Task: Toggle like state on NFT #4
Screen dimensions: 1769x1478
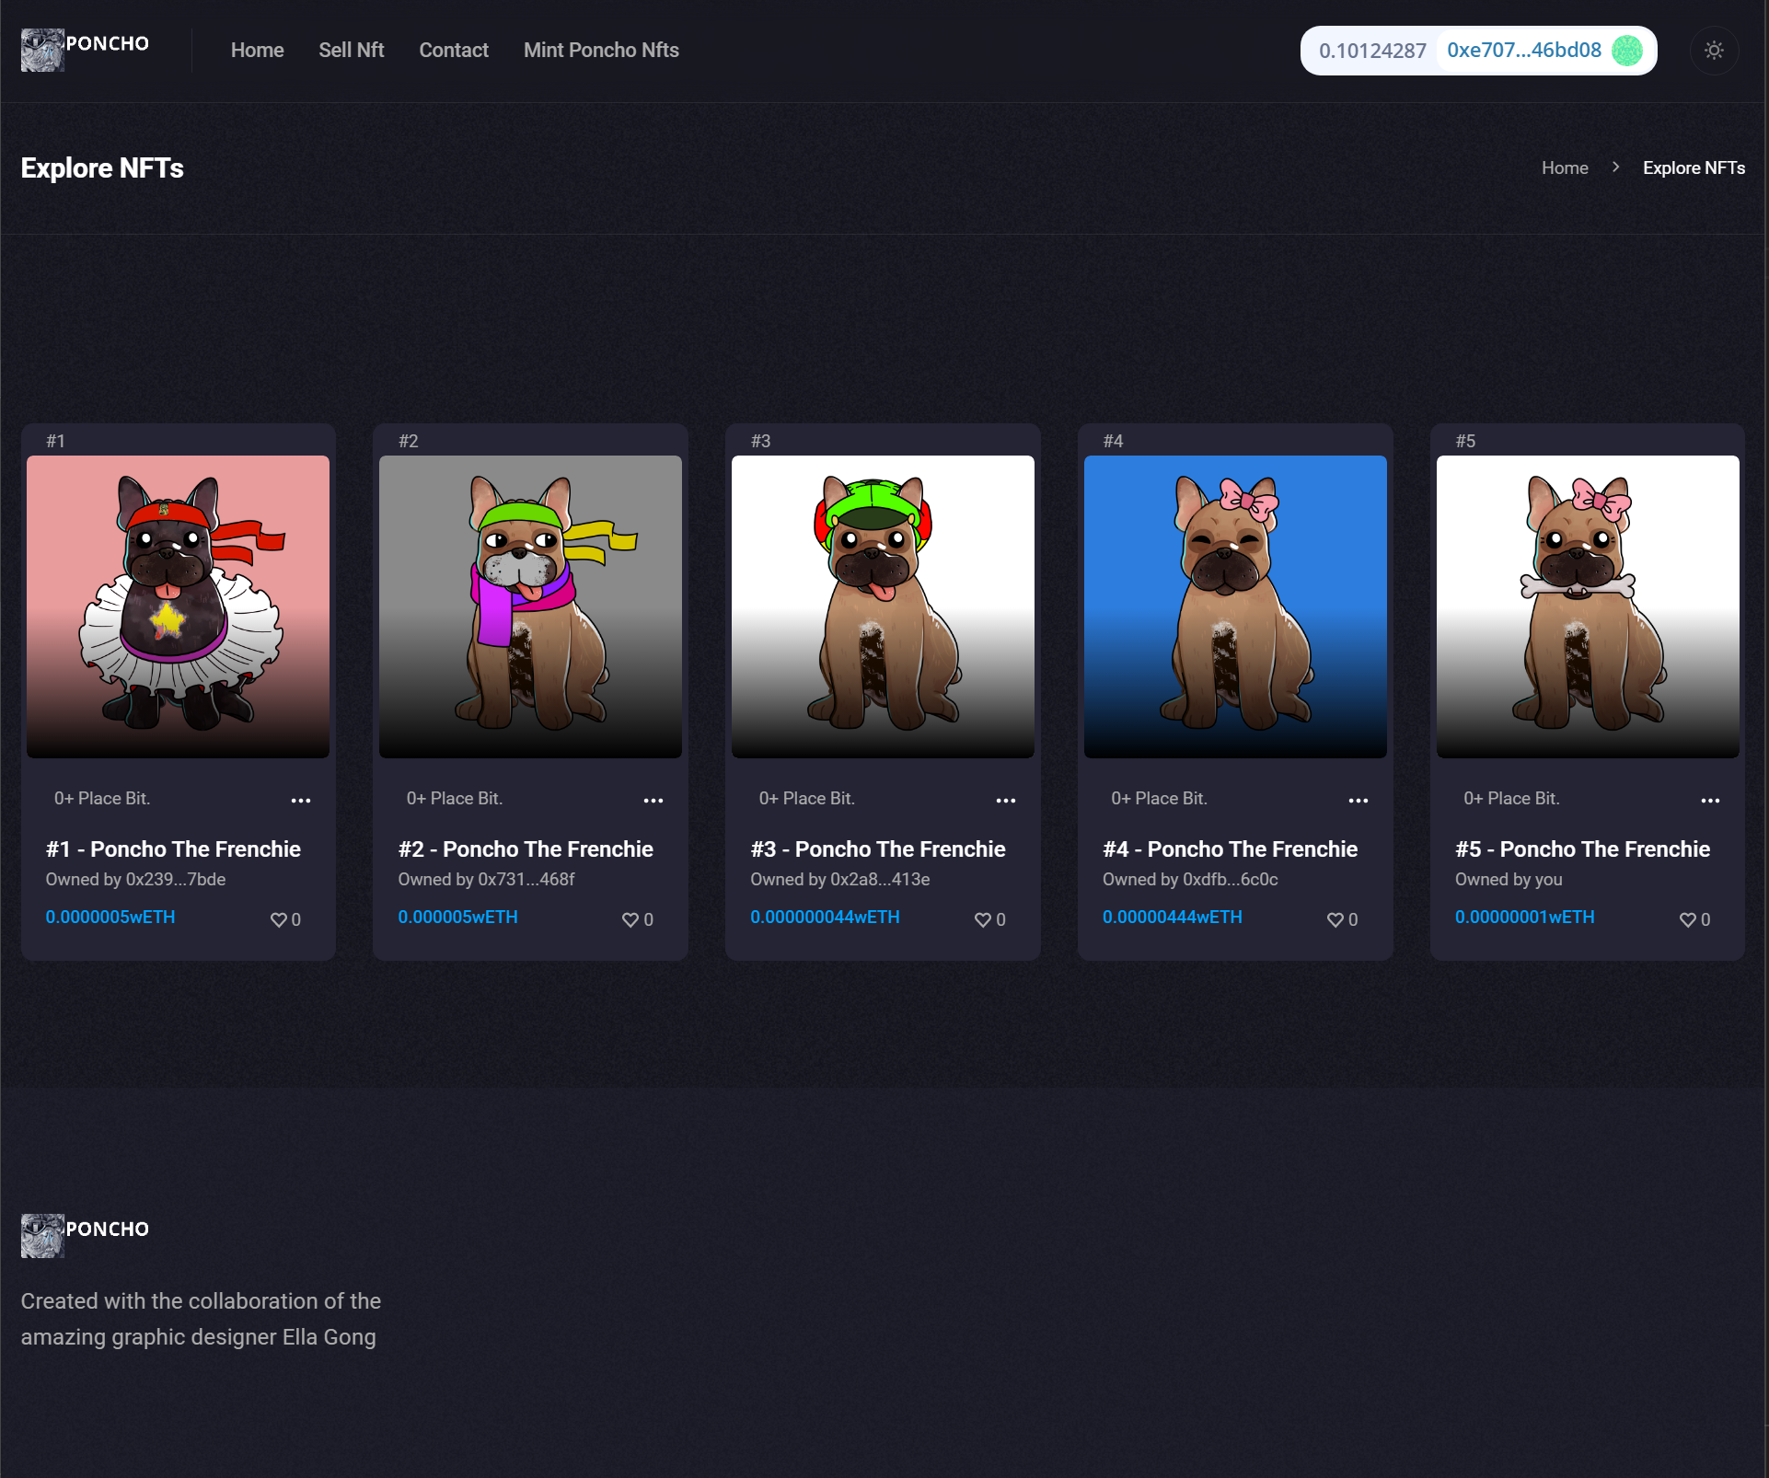Action: 1334,918
